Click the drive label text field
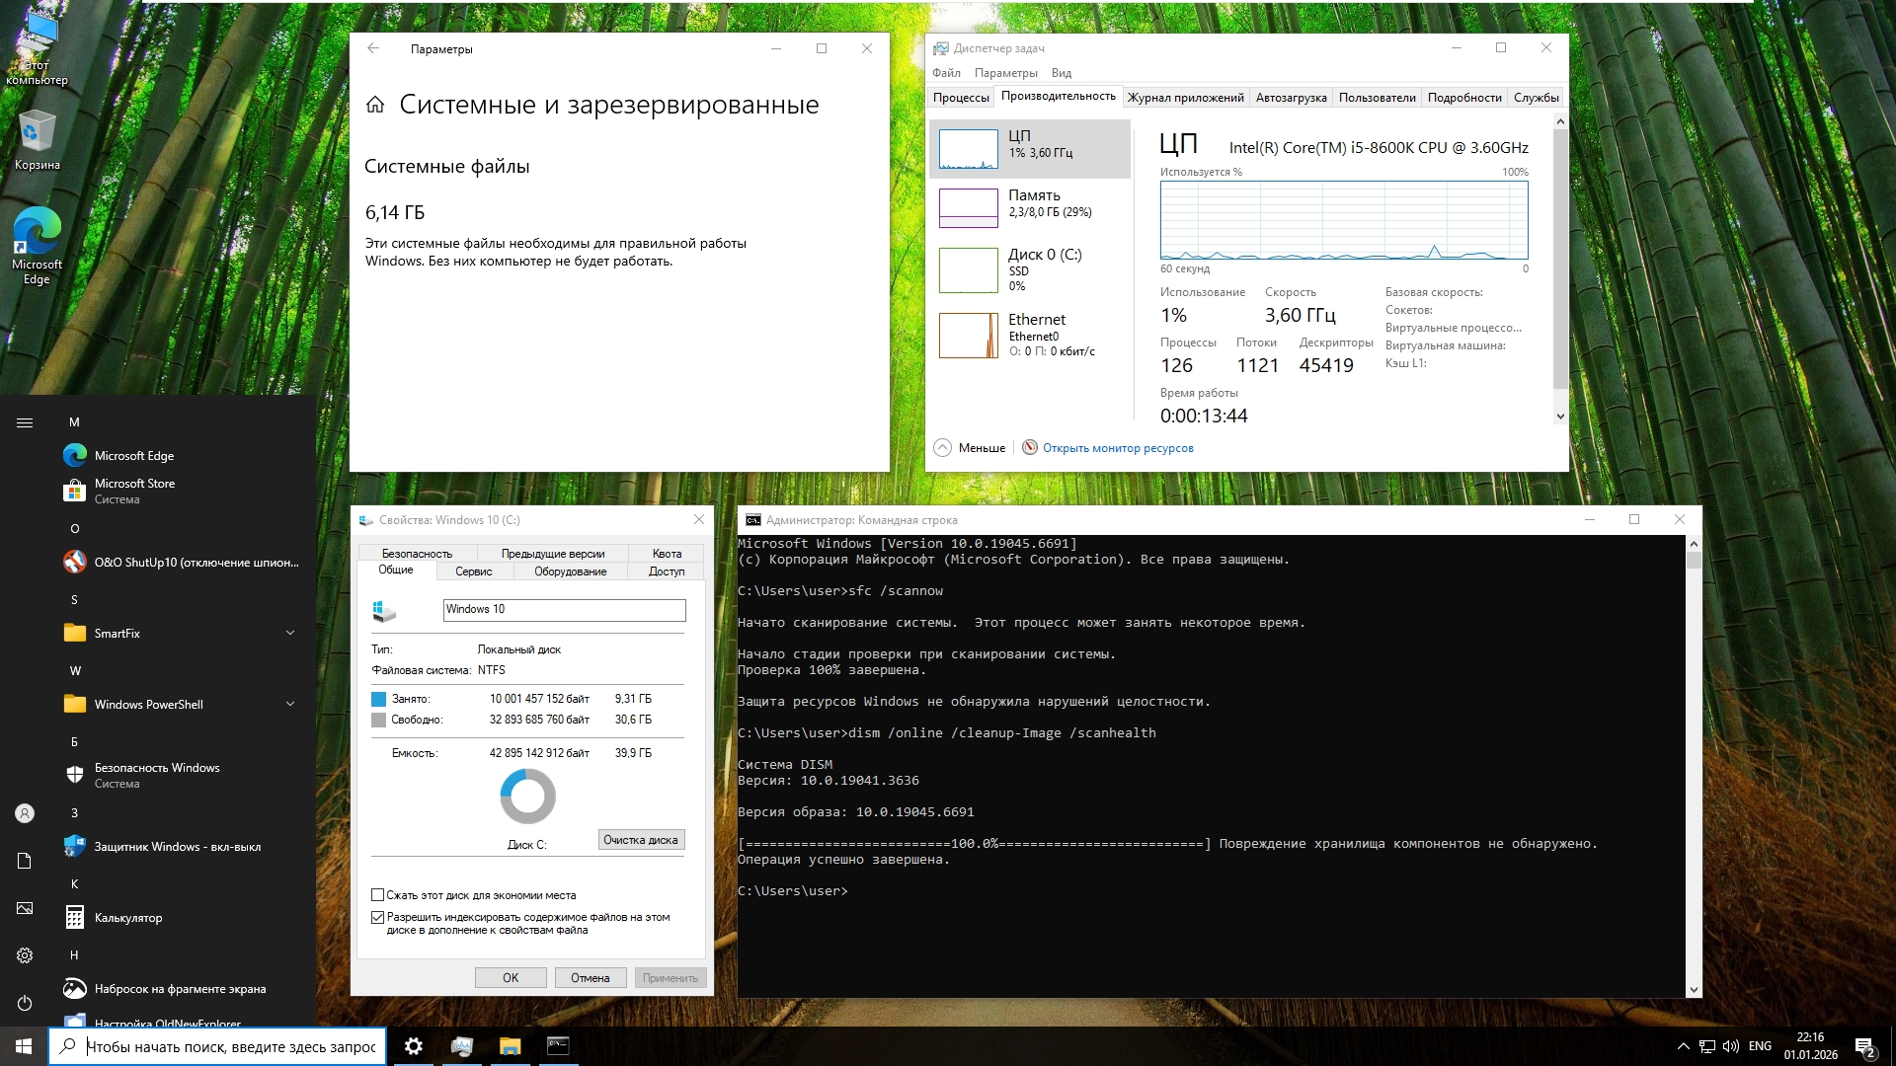 pos(564,610)
